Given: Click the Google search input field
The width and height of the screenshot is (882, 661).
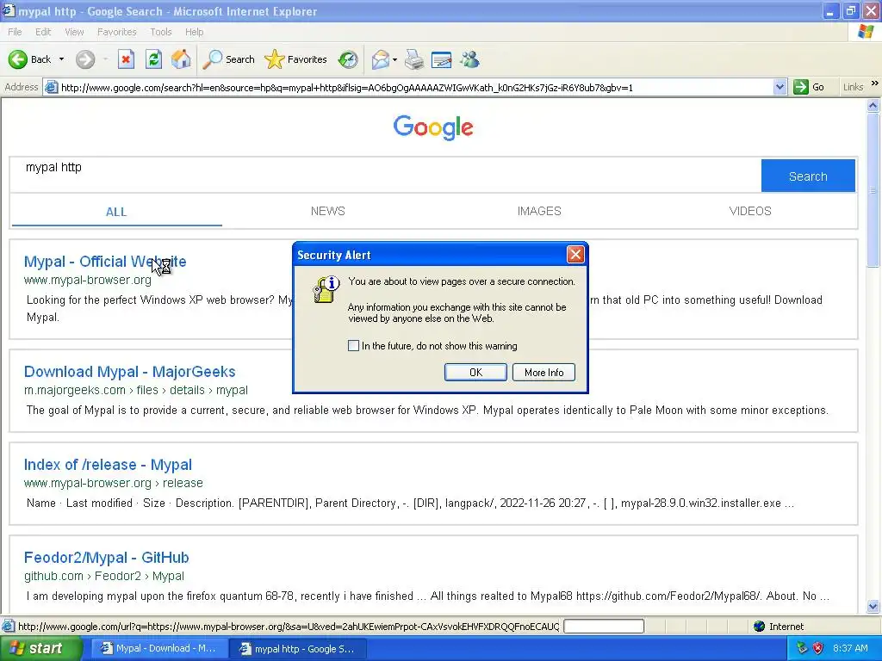Looking at the screenshot, I should [385, 175].
